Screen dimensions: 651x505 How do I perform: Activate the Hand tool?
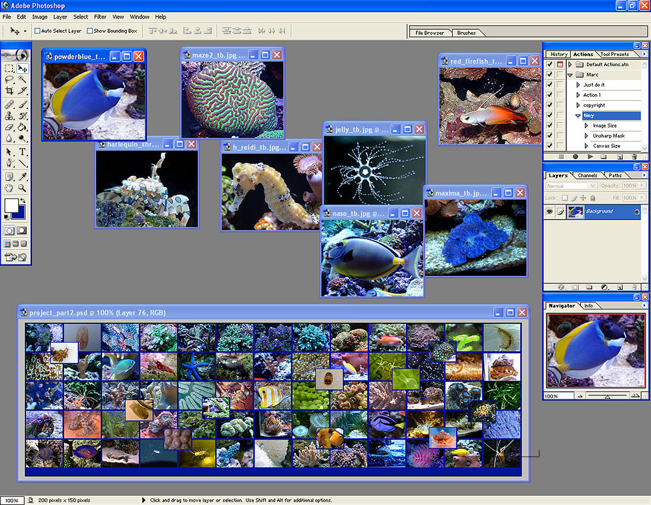click(x=9, y=188)
